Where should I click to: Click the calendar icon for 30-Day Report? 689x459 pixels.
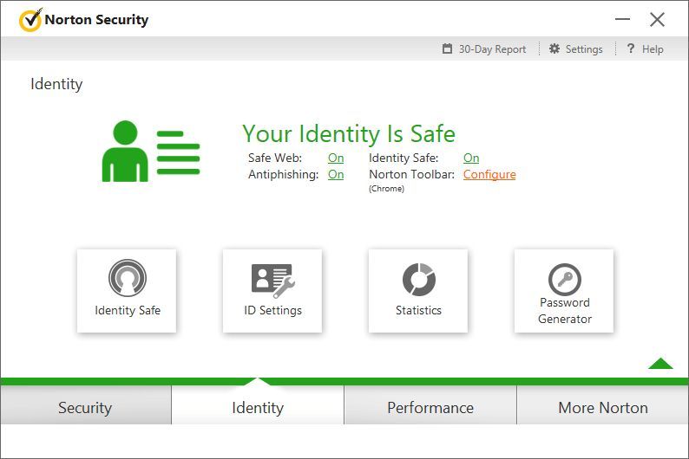(448, 49)
